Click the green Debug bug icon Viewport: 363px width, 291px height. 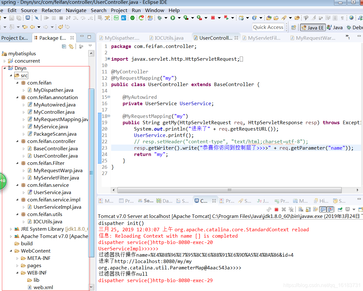(x=160, y=18)
